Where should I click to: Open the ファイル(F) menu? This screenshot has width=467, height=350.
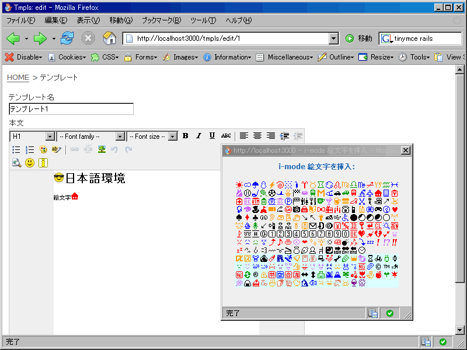tap(20, 20)
